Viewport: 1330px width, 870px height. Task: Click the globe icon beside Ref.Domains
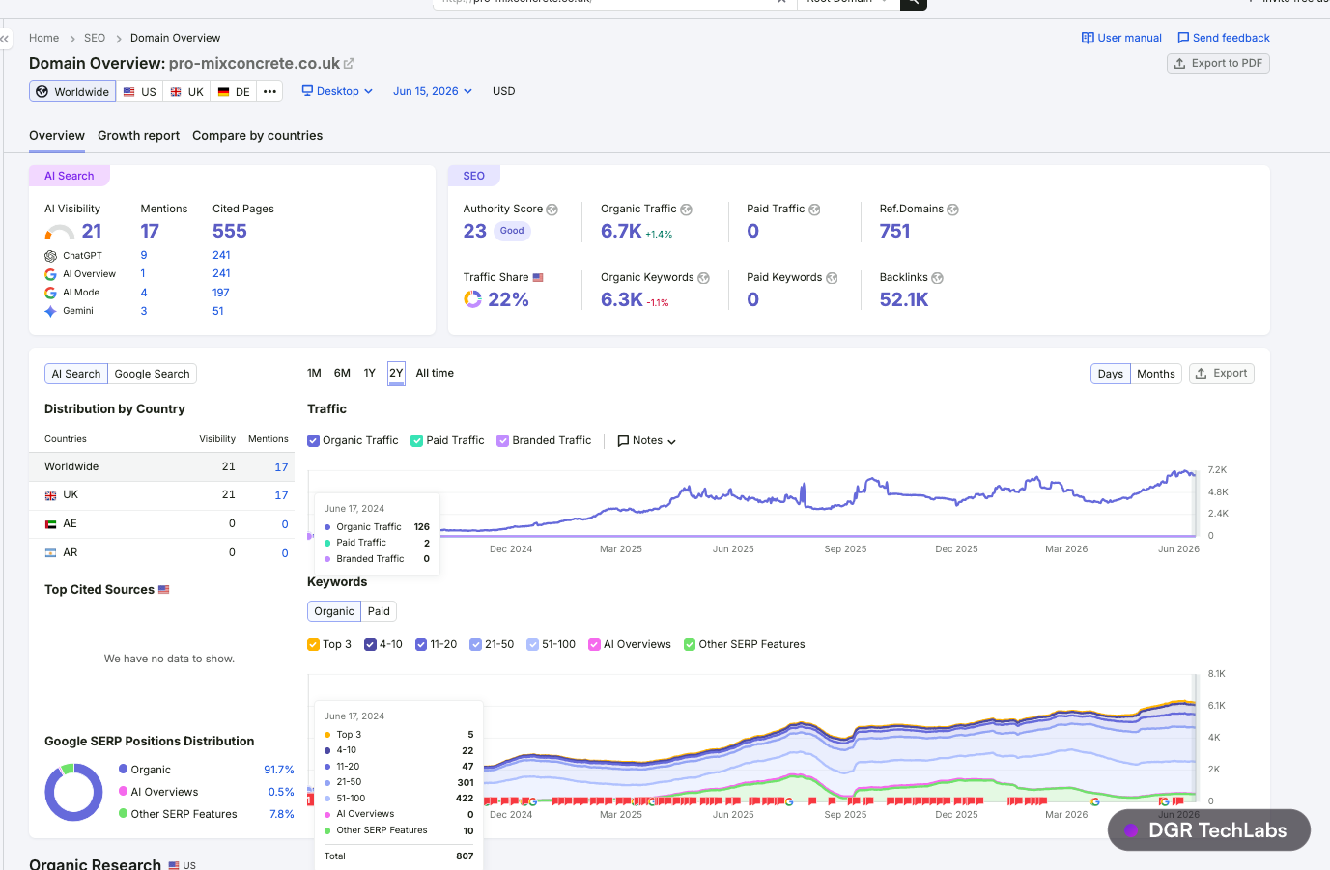point(953,210)
